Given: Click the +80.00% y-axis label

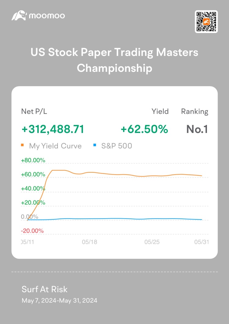Looking at the screenshot, I should [x=33, y=160].
